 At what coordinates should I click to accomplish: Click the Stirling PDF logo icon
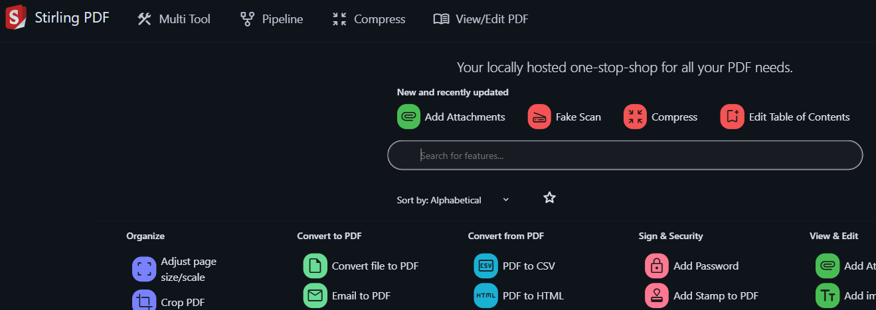click(15, 19)
